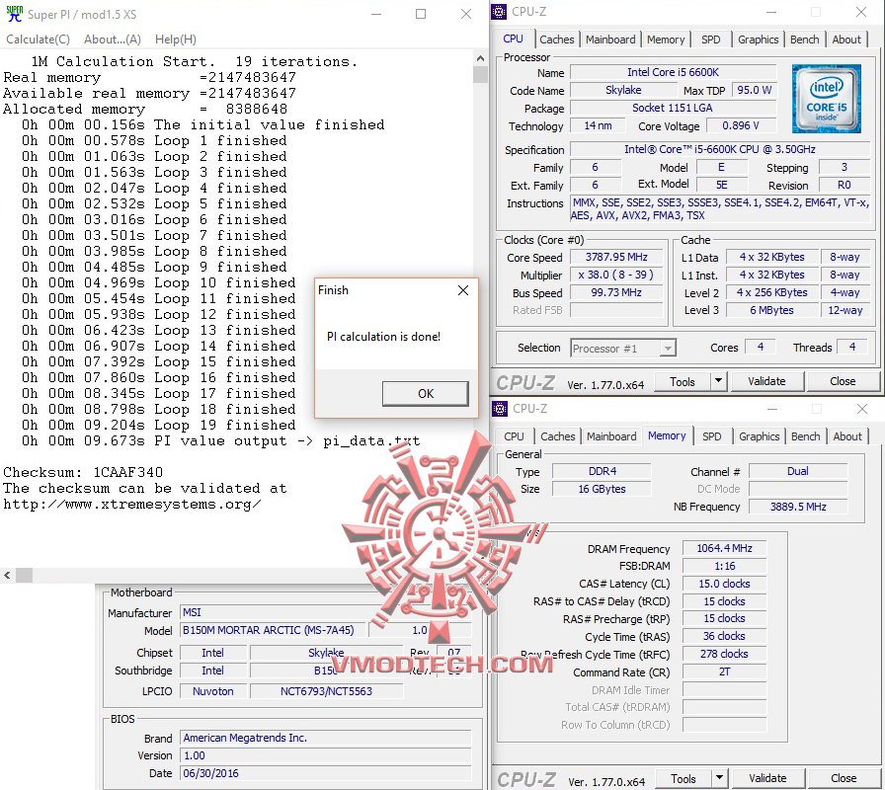
Task: Switch to the Bench tab
Action: pyautogui.click(x=804, y=39)
